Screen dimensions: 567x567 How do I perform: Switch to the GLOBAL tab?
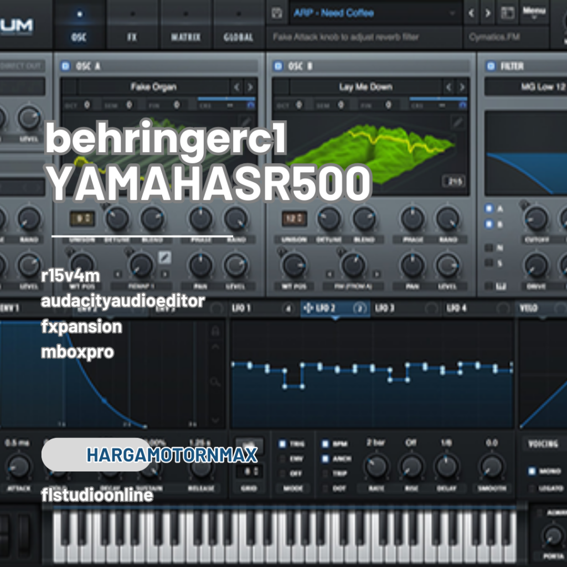click(239, 24)
